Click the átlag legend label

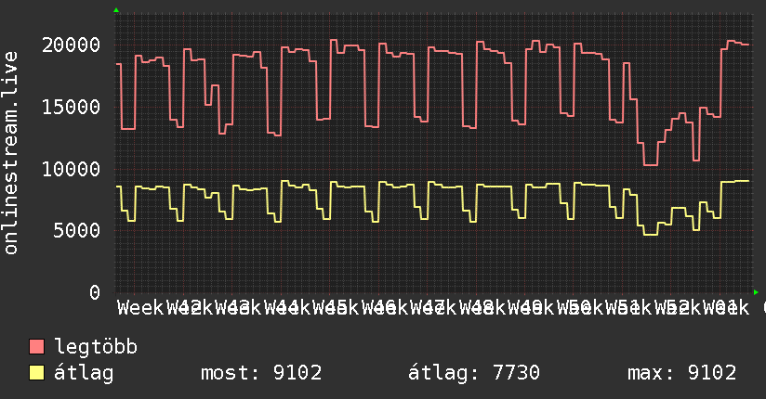84,373
